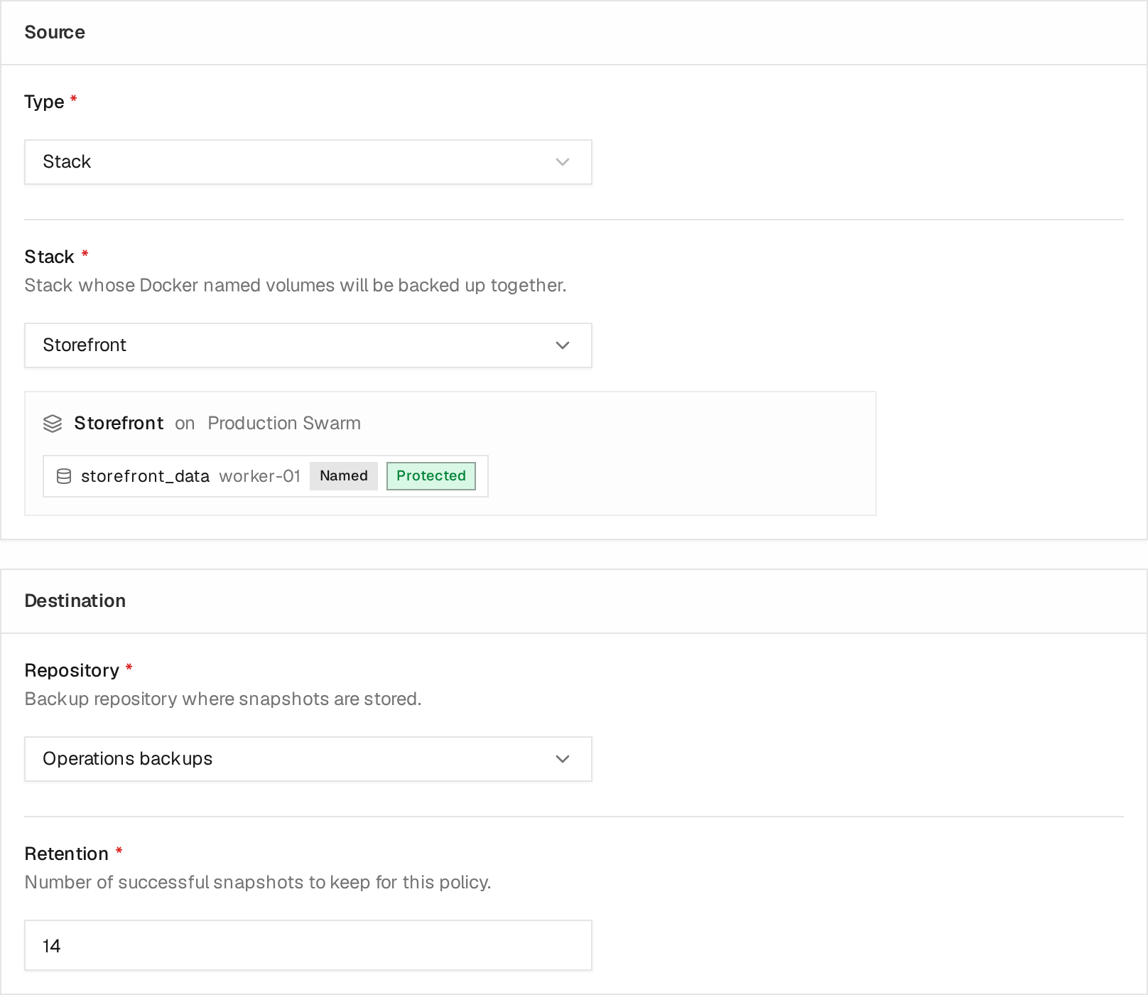Click the 'Backup repository where snapshots are stored.' hint

click(x=223, y=699)
